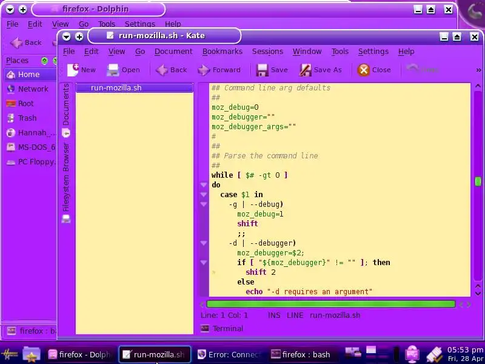Screen dimensions: 485x364
Task: Click the Save As icon in Kate
Action: [x=306, y=70]
